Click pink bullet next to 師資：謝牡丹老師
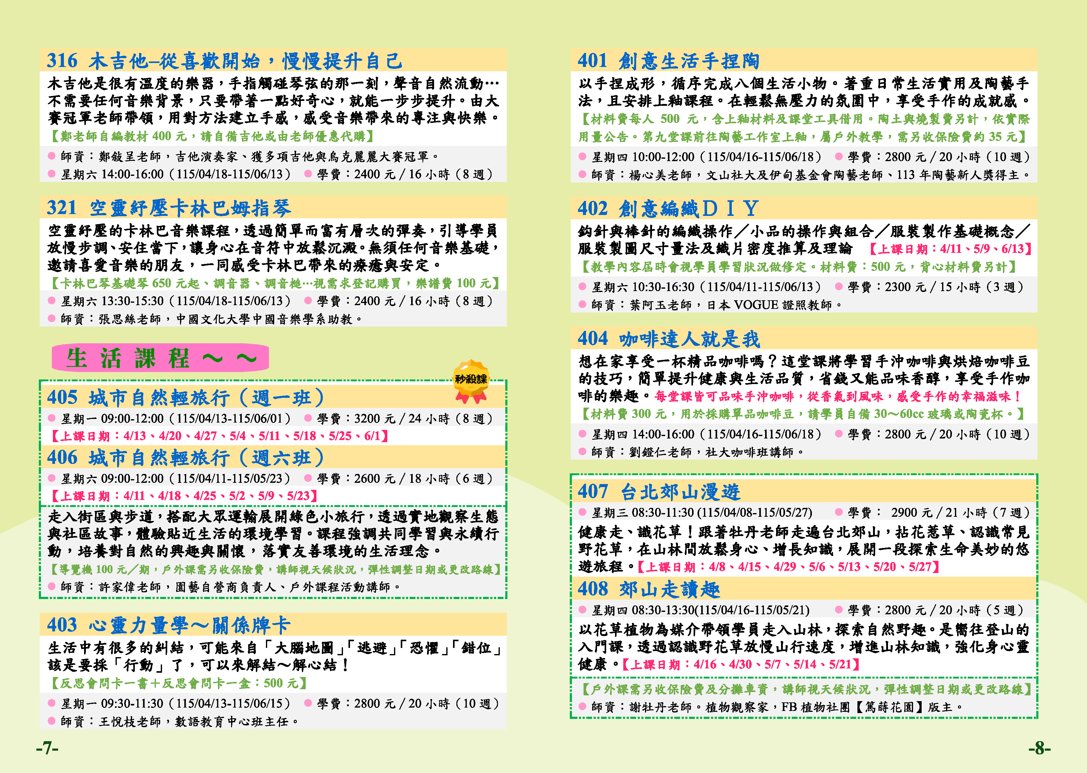The height and width of the screenshot is (773, 1087). pos(582,706)
